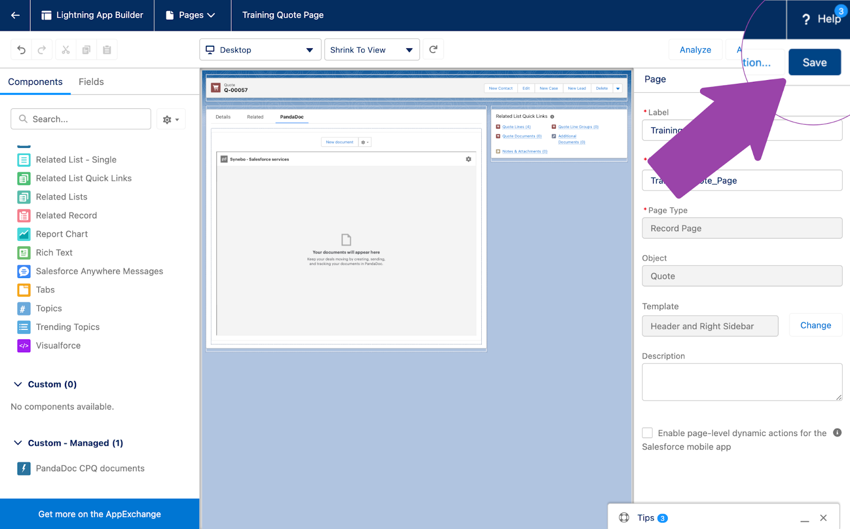Select the PandaDoc CPQ documents component
This screenshot has width=850, height=529.
pos(81,469)
